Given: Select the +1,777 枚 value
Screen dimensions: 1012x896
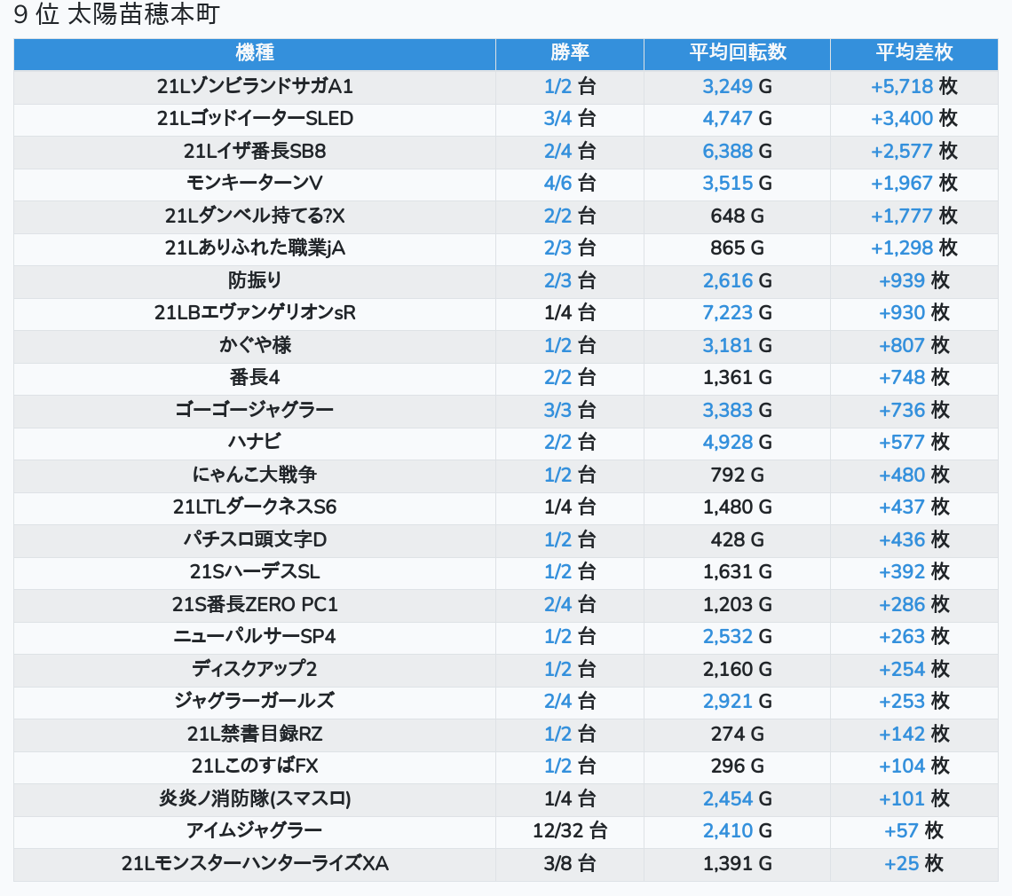Looking at the screenshot, I should click(x=913, y=216).
